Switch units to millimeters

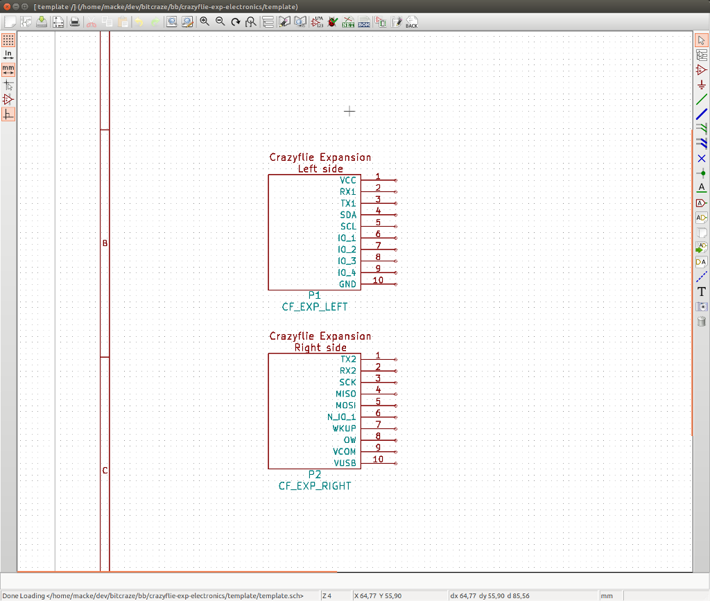(8, 70)
